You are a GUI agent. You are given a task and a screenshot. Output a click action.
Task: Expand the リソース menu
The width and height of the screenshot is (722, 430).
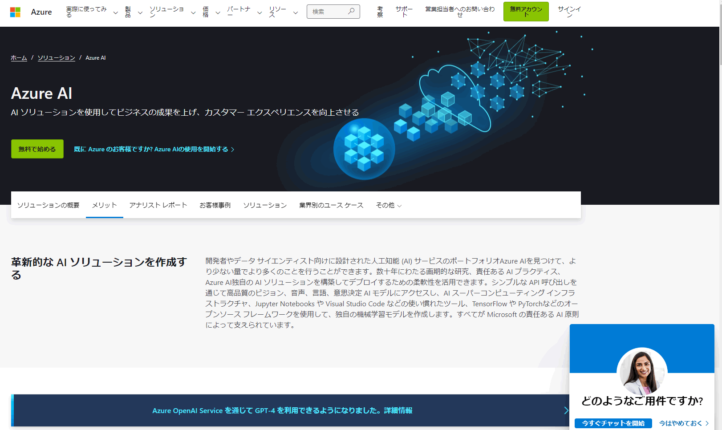(x=283, y=12)
